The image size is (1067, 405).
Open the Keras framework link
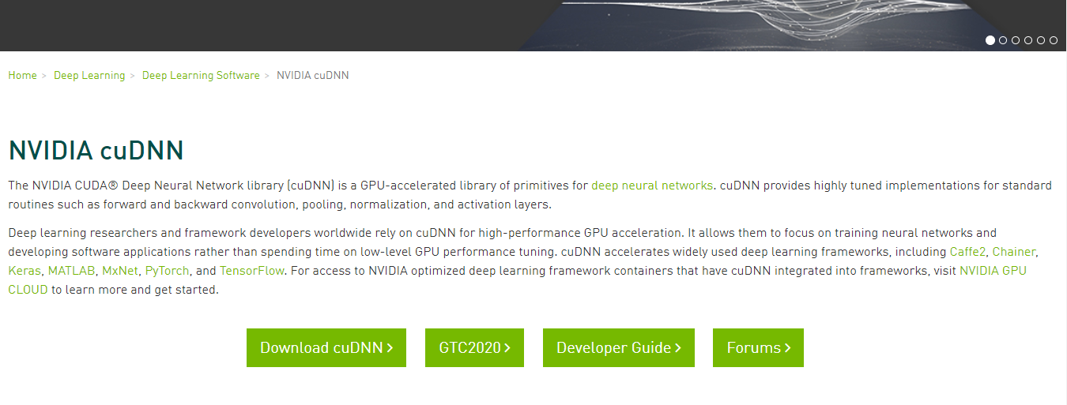(25, 271)
